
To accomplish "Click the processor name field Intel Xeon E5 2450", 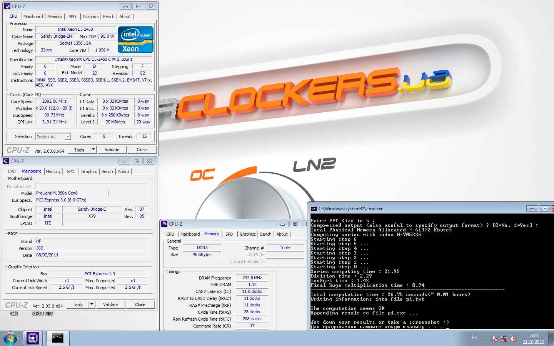I will [x=75, y=29].
